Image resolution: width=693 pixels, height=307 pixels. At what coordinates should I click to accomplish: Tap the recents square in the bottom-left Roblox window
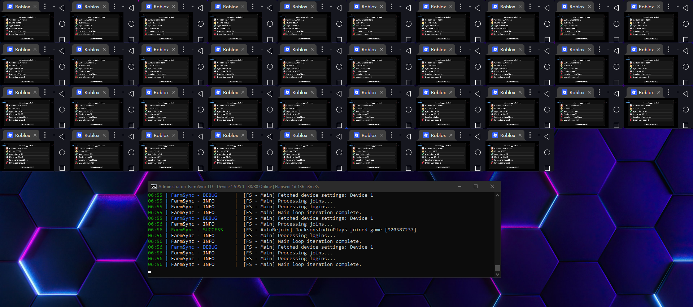[62, 168]
